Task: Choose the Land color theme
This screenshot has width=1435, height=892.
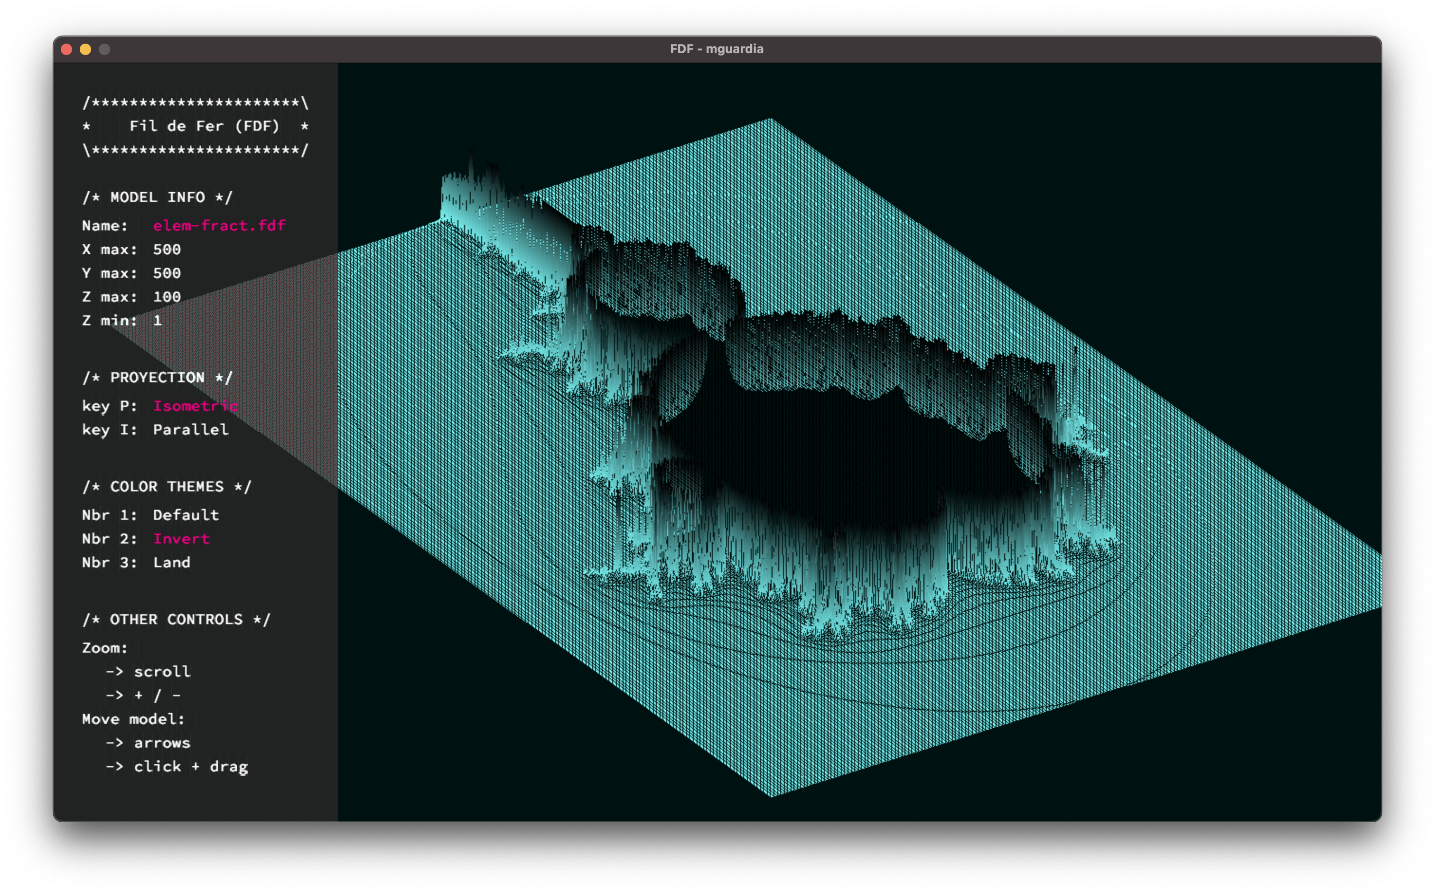Action: point(171,562)
